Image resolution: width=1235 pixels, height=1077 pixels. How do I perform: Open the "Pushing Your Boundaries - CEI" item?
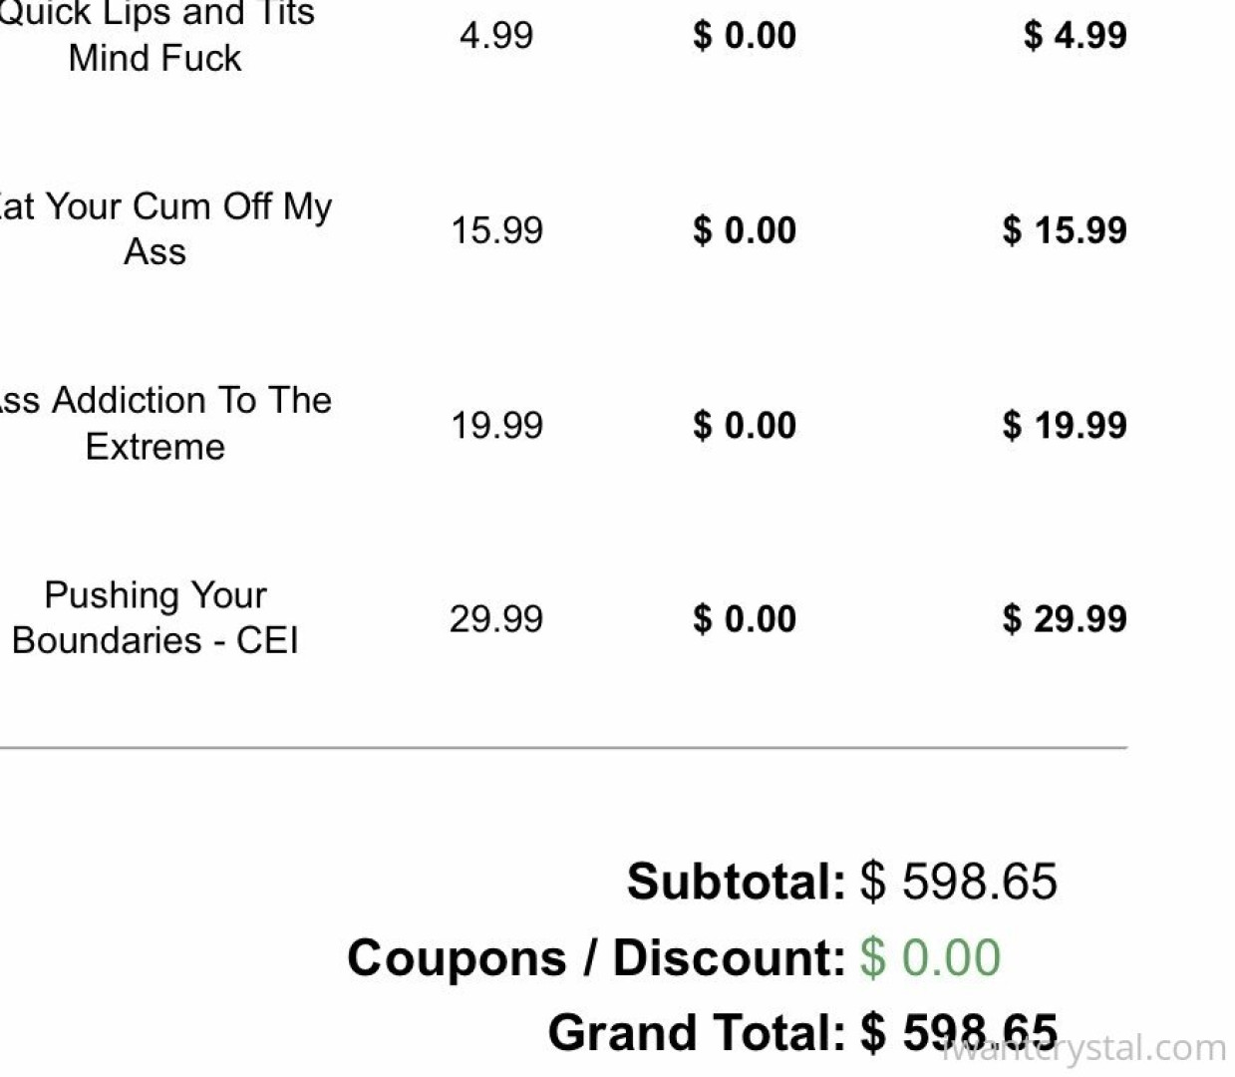point(155,617)
